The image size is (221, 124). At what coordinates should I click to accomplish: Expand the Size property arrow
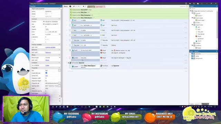pyautogui.click(x=44, y=24)
